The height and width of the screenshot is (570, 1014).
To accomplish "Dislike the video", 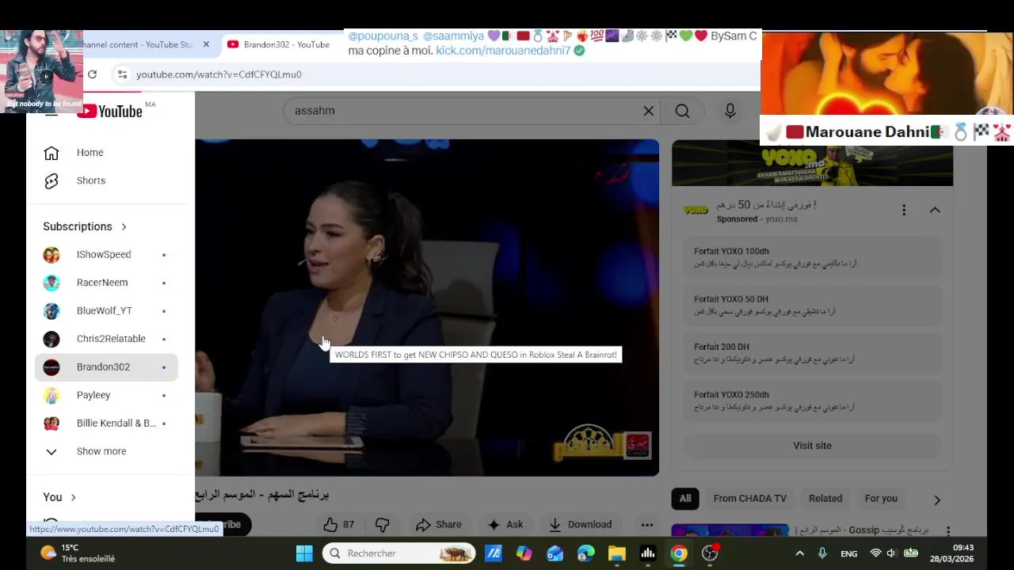I will tap(383, 524).
